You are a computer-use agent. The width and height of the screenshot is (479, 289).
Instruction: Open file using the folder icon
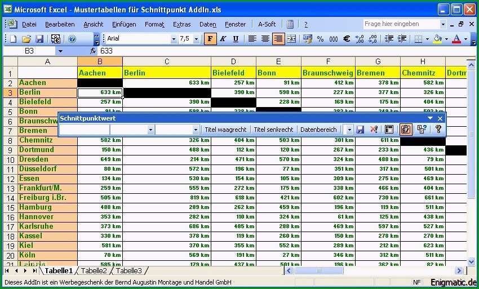[26, 39]
